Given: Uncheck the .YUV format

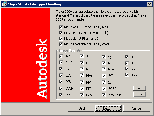Looking at the screenshot, I should [127, 75].
